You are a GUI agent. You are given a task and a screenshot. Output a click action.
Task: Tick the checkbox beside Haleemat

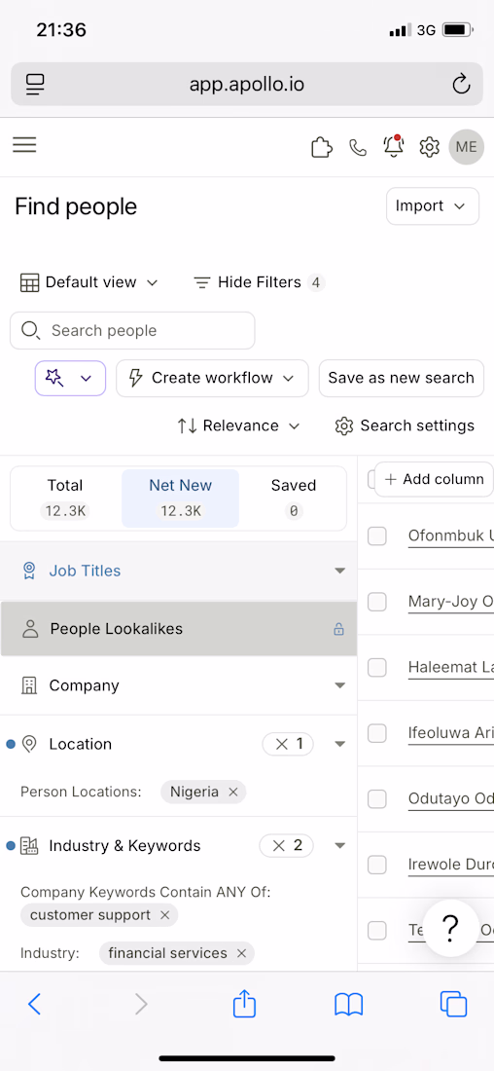[x=377, y=667]
